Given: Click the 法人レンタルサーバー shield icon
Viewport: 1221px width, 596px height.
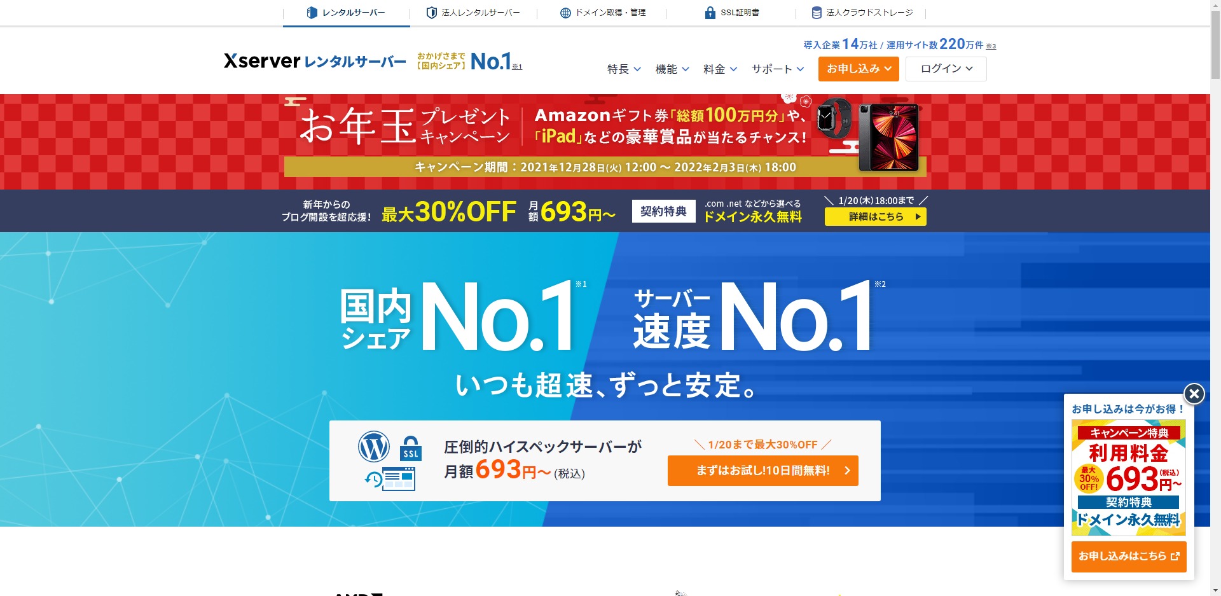Looking at the screenshot, I should [431, 13].
